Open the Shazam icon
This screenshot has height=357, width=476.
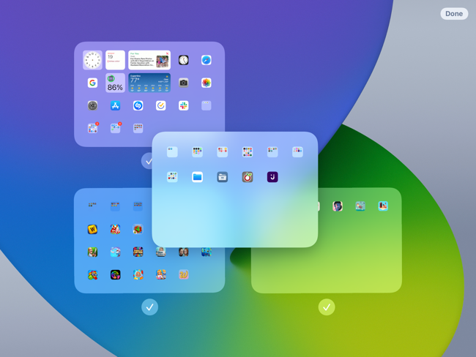[138, 105]
